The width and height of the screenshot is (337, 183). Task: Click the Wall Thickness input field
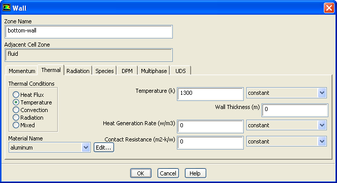pos(295,111)
